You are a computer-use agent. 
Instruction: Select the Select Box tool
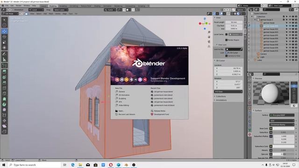[4, 20]
